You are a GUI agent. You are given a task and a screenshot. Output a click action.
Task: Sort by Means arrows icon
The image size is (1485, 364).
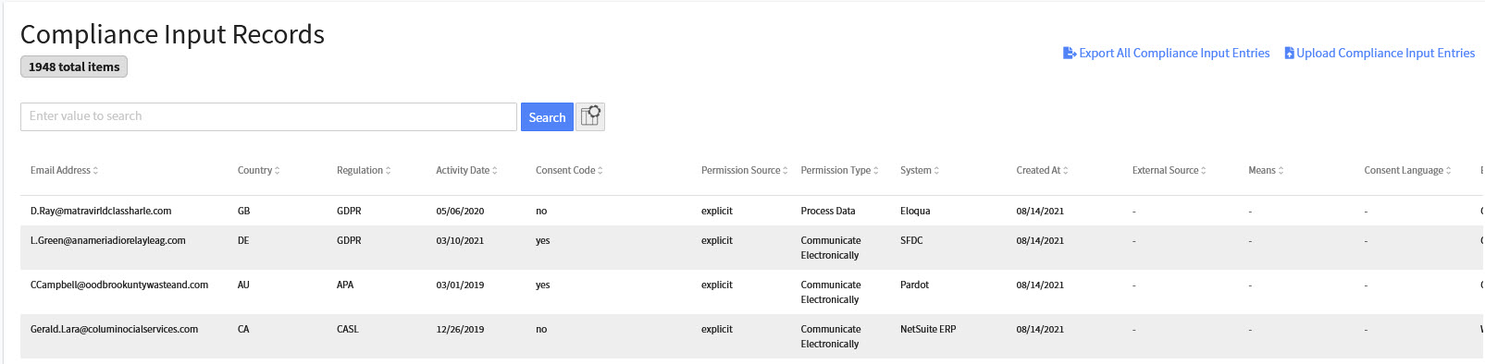1281,171
